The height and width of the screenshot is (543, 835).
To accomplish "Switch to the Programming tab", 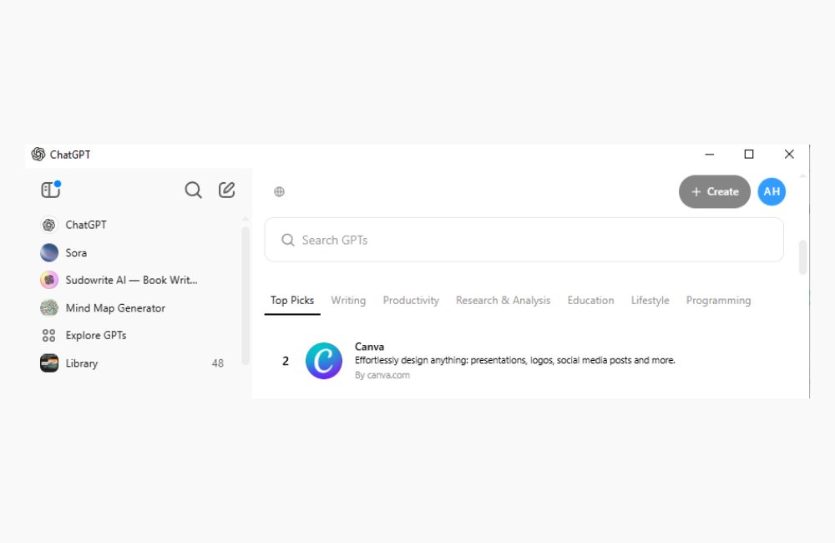I will point(718,301).
